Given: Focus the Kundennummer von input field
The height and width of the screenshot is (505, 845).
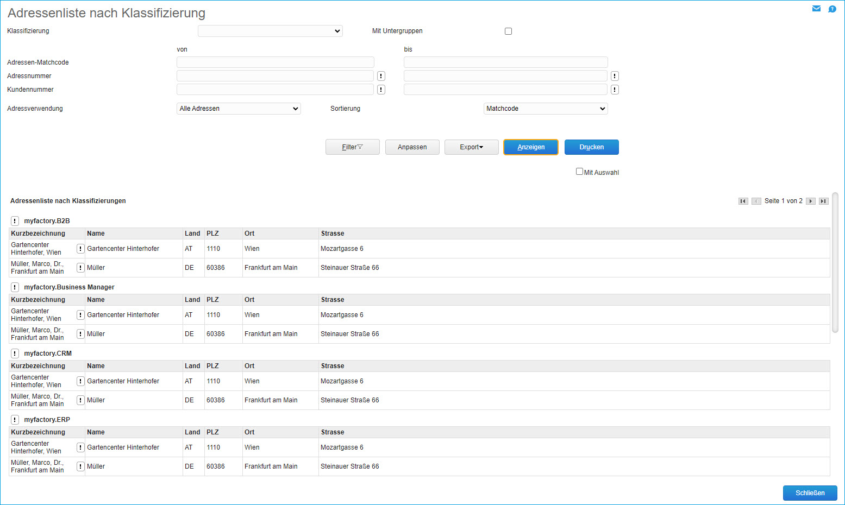Looking at the screenshot, I should point(275,90).
